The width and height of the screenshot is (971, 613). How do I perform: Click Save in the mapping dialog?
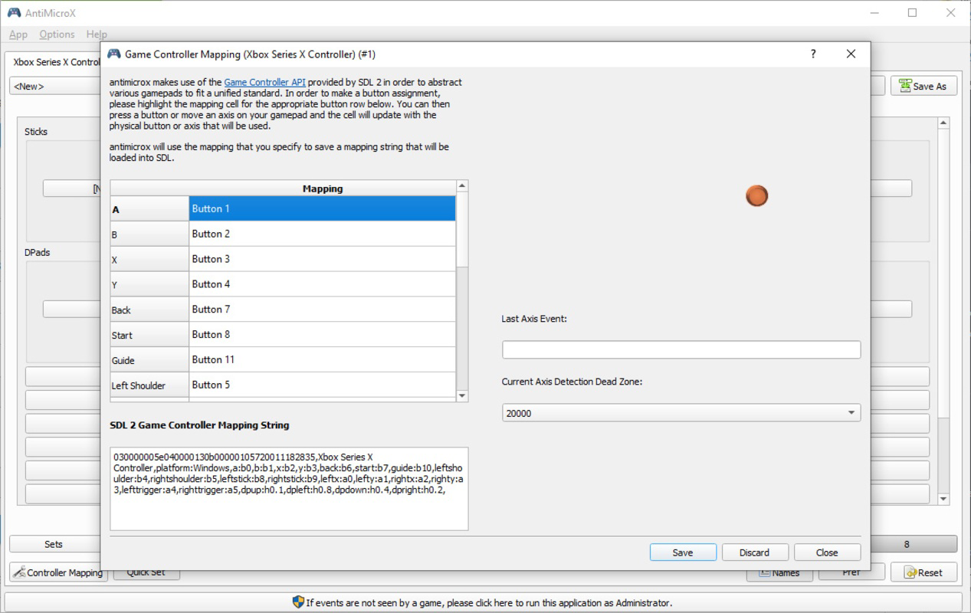[x=683, y=552]
